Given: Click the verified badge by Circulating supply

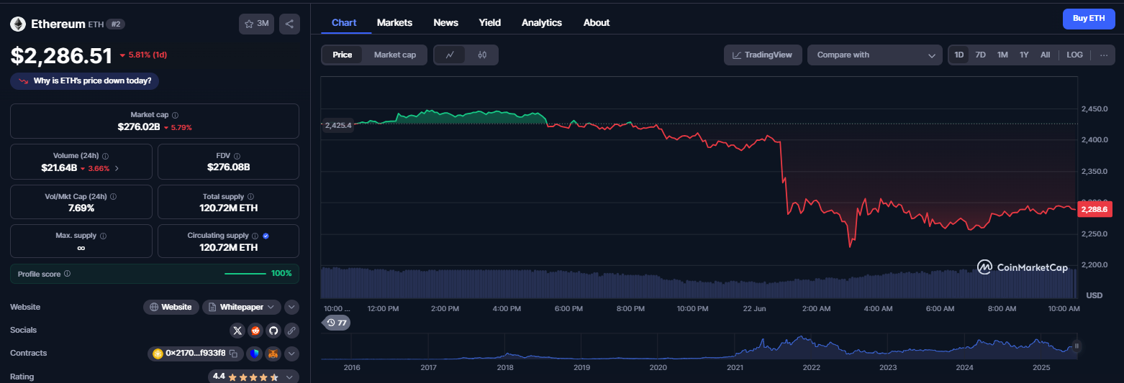Looking at the screenshot, I should coord(266,236).
